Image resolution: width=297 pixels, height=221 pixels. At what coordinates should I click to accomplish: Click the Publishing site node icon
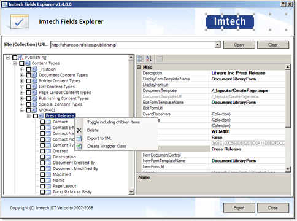click(x=21, y=58)
